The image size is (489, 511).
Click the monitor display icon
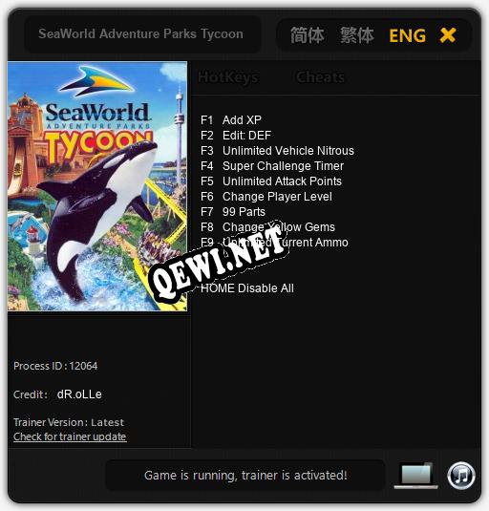pyautogui.click(x=416, y=476)
